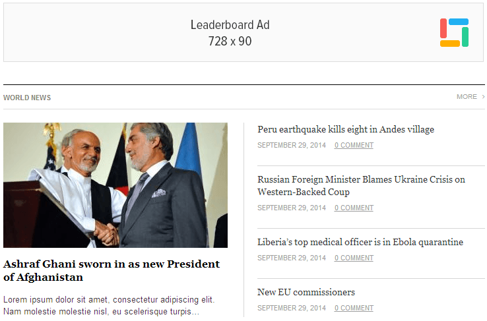Open comments for the New EU commissioners article
Screen dimensions: 487x321
coord(354,308)
